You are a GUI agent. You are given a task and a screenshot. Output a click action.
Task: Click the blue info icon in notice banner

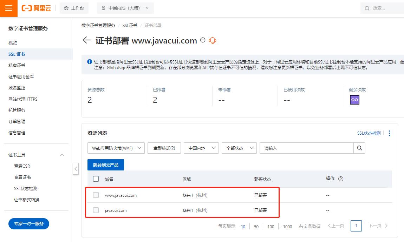tap(89, 62)
